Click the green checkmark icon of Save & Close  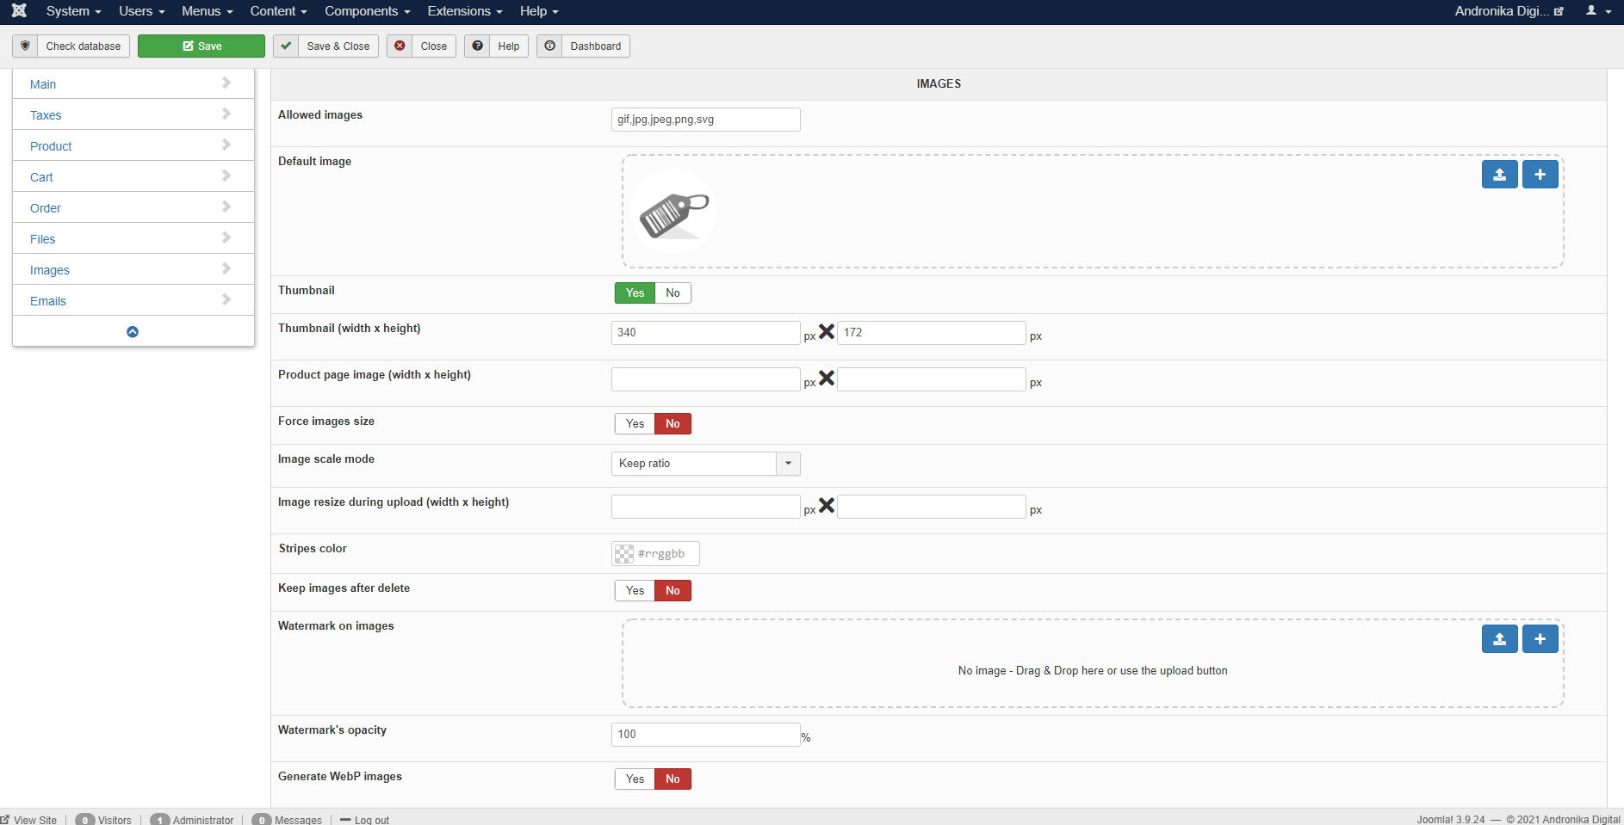coord(286,46)
